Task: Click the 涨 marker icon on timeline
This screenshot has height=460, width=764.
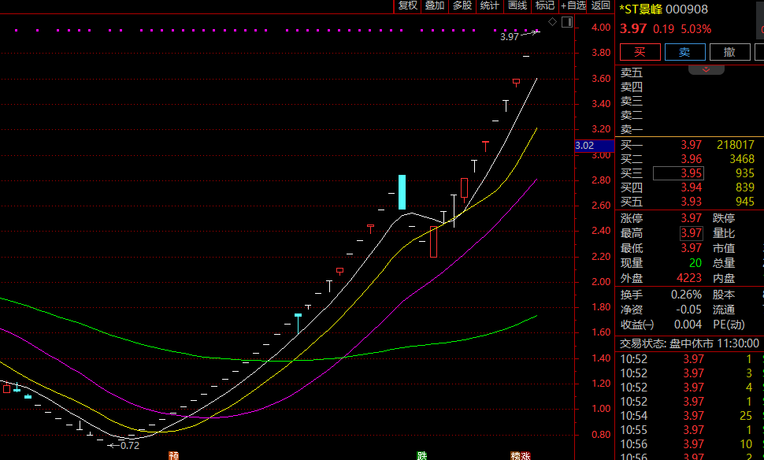Action: [525, 455]
